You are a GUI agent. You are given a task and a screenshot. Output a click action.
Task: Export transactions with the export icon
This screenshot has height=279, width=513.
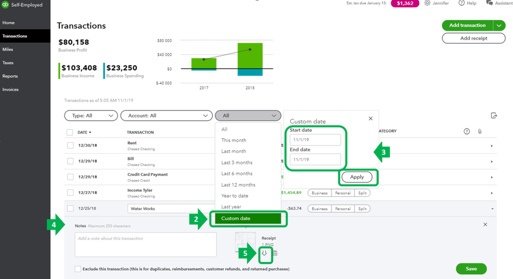pyautogui.click(x=494, y=116)
